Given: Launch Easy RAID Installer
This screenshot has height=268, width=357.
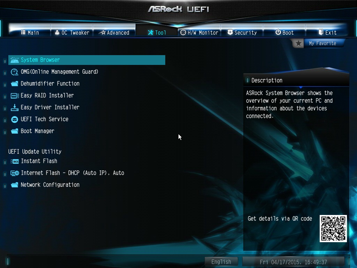Looking at the screenshot, I should [x=47, y=96].
